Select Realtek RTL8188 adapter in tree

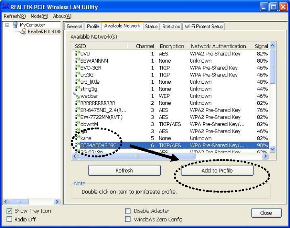(x=44, y=31)
